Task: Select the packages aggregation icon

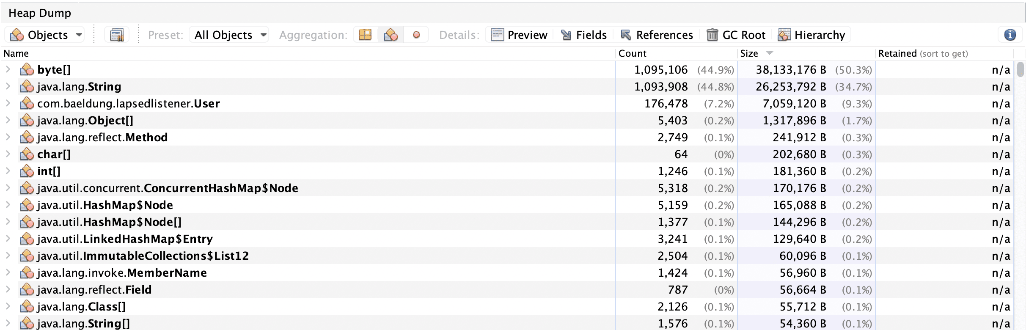Action: (x=365, y=35)
